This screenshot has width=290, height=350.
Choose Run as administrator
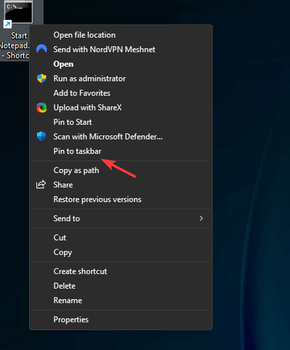pos(121,79)
